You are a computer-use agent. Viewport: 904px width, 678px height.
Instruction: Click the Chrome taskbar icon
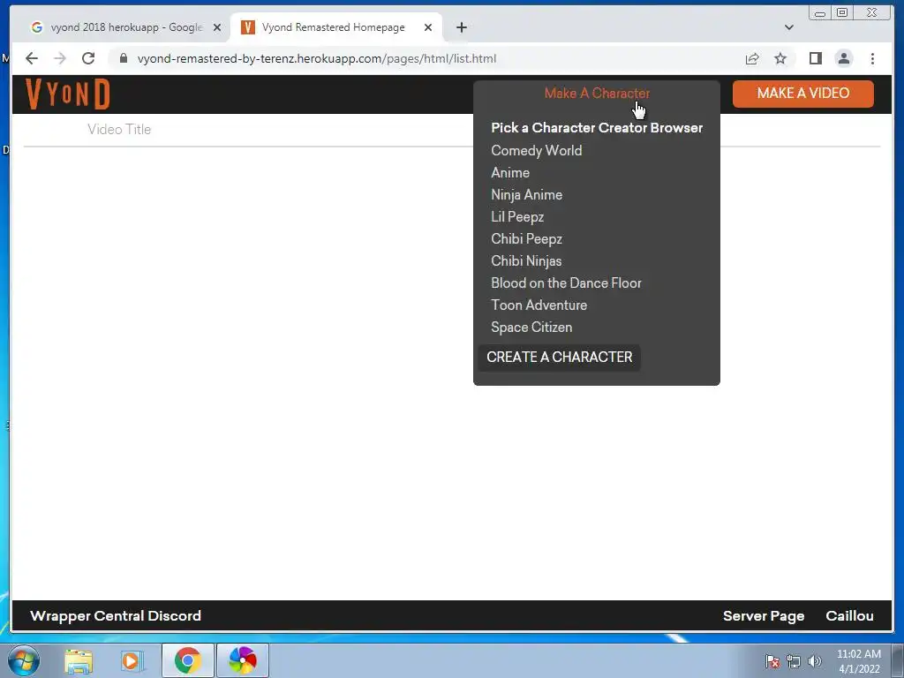pyautogui.click(x=188, y=660)
